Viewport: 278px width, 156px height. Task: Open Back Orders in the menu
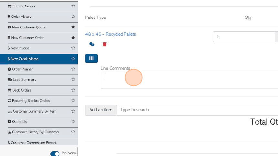coord(19,90)
